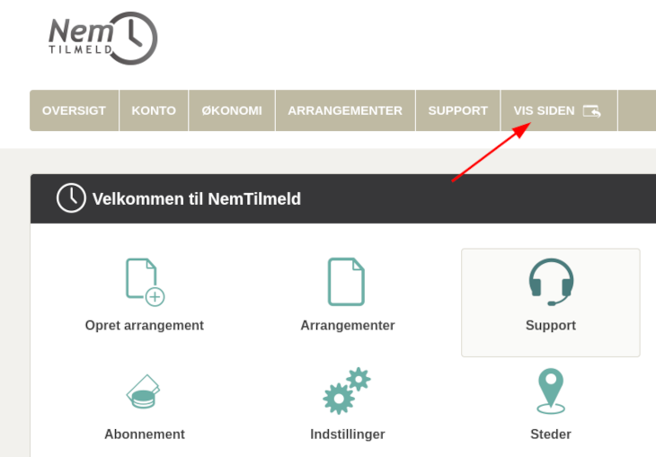Click the Vis siden menu item
Viewport: 656px width, 457px height.
click(x=559, y=110)
